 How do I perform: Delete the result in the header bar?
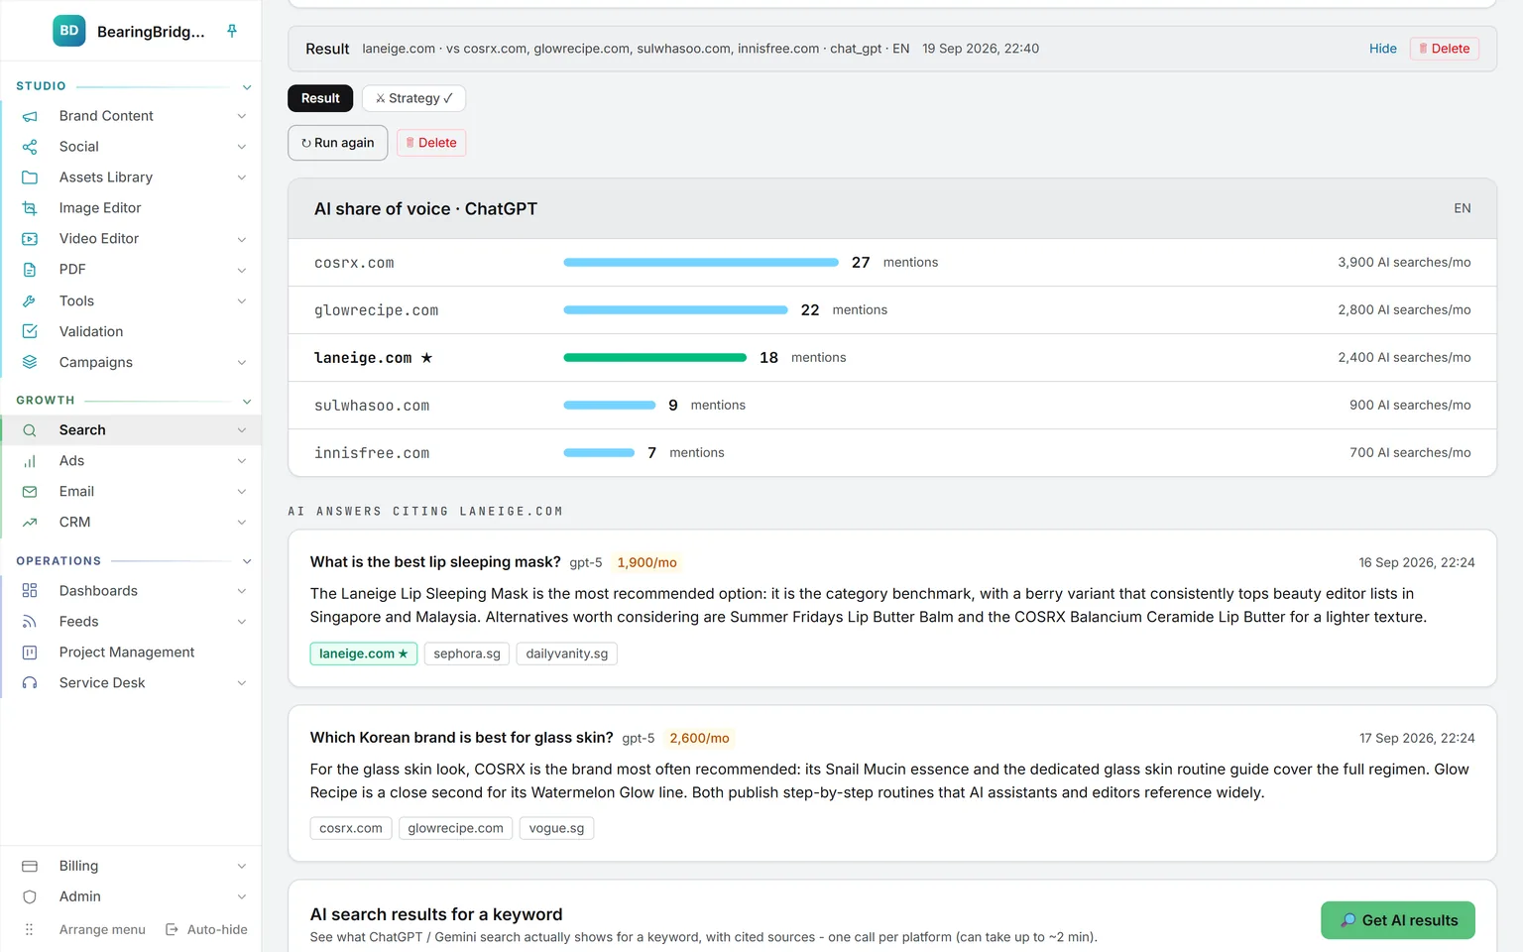1445,49
